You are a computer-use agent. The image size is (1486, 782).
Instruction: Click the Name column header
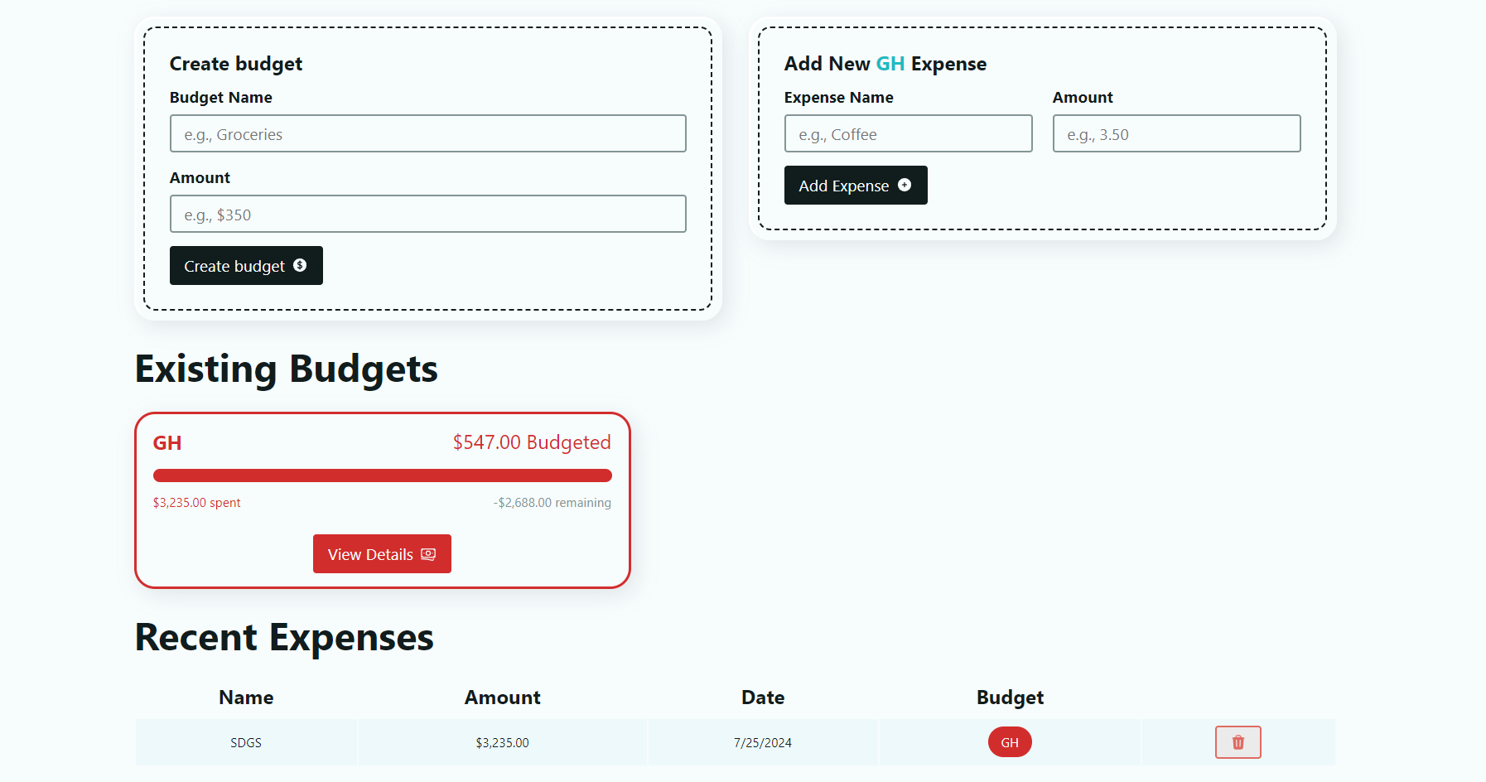[246, 698]
